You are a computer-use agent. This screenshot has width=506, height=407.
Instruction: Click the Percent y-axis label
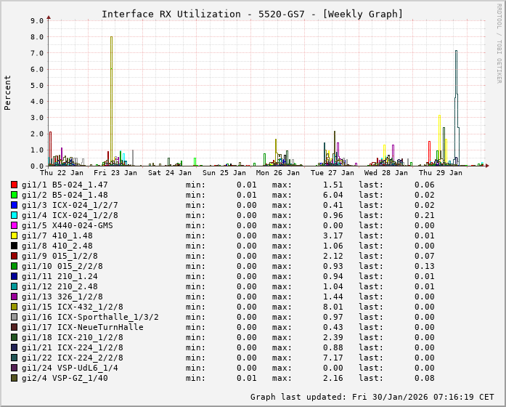(8, 92)
